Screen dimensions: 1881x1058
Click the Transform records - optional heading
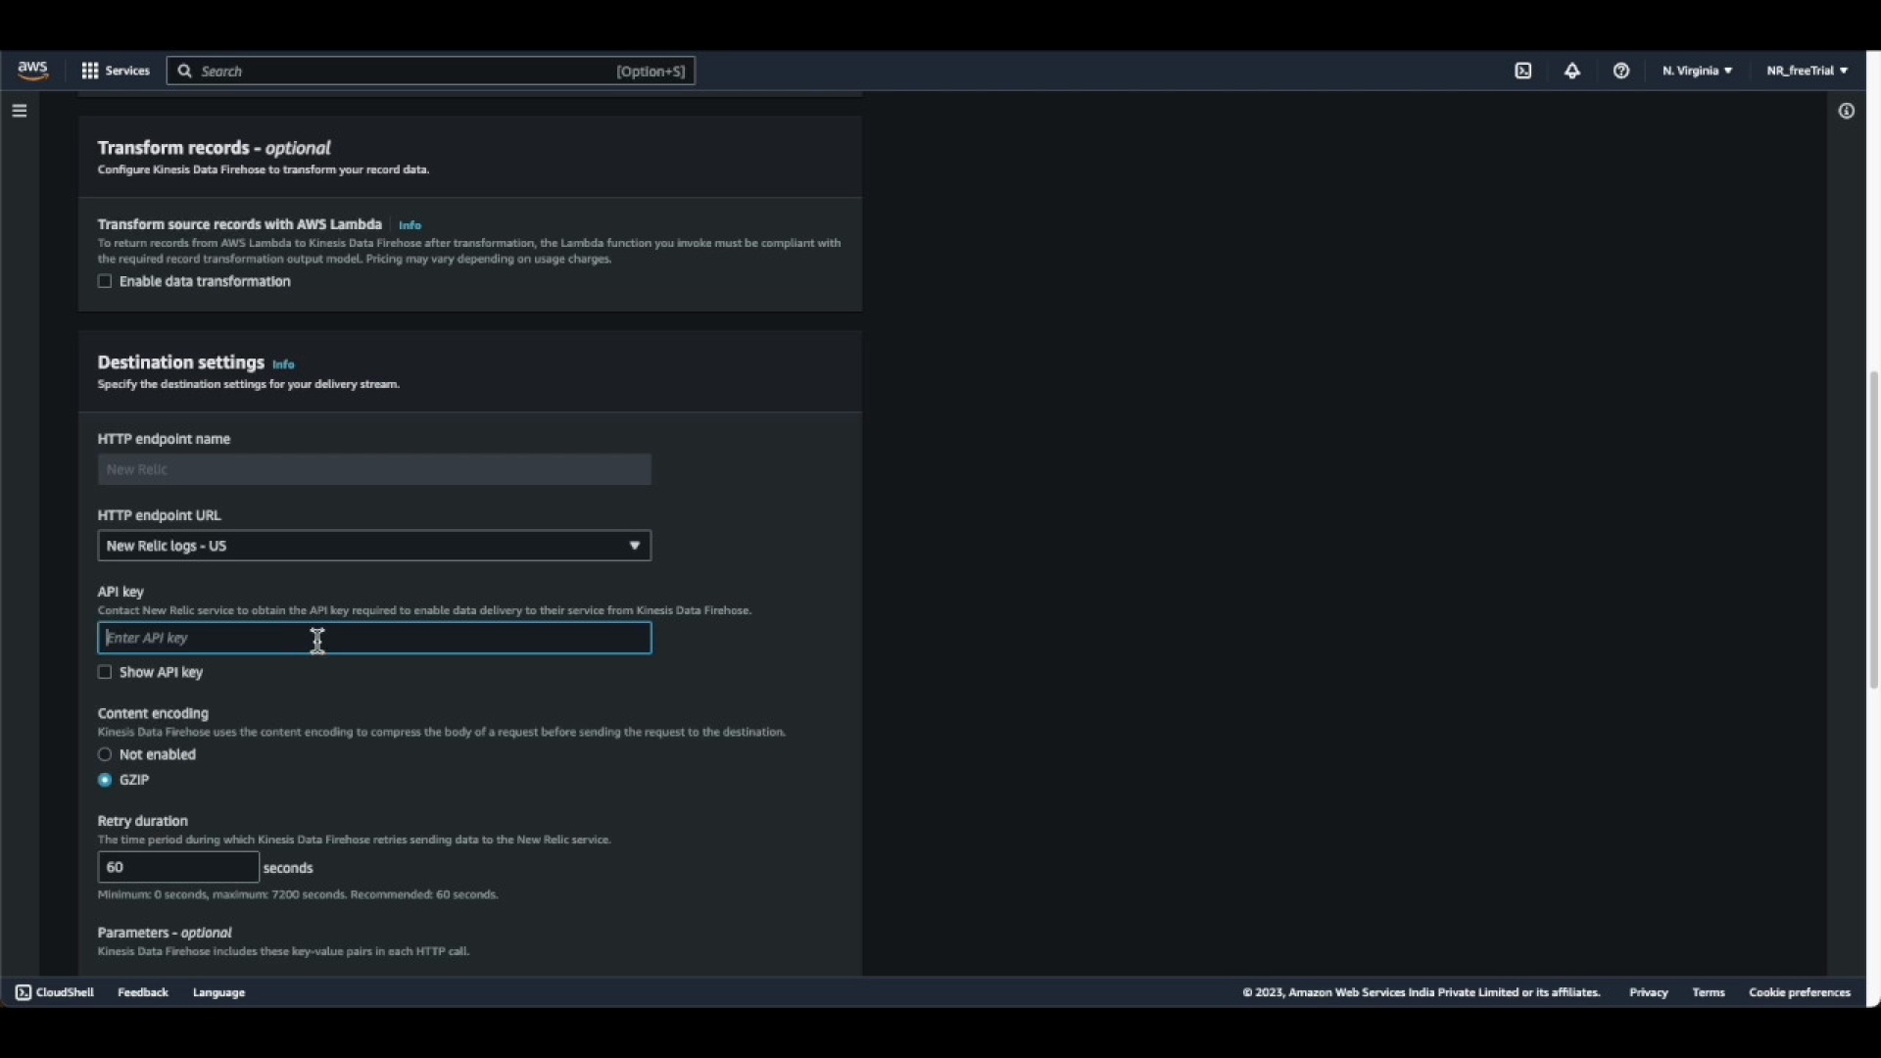click(x=214, y=148)
